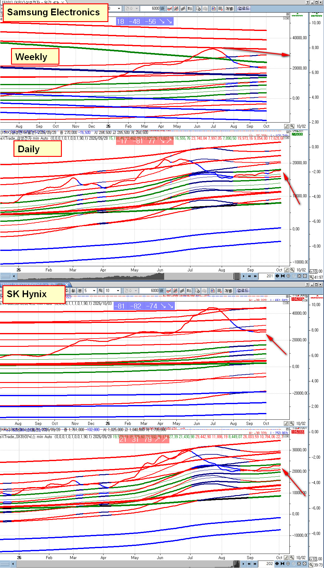Viewport: 324px width, 568px height.
Task: Toggle 개별 button in SK Hynix toolbar
Action: [228, 291]
